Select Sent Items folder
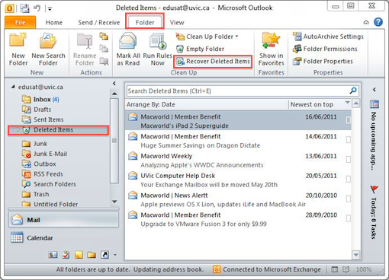Viewport: 389px width, 280px height. pos(43,119)
